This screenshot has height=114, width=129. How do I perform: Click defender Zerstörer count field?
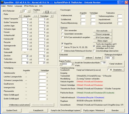42,56
